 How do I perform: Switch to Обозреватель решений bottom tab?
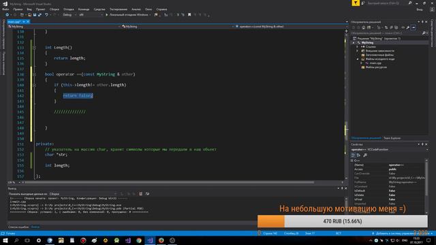[366, 138]
